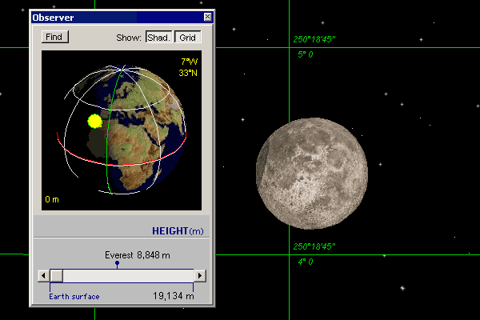Click the Earth surface label
The height and width of the screenshot is (320, 480).
pyautogui.click(x=74, y=297)
